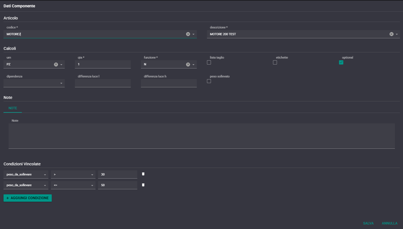Open the > operator dropdown
The width and height of the screenshot is (403, 229).
pos(73,174)
